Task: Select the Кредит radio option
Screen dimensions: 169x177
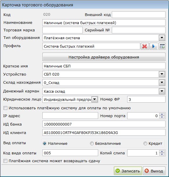Action: pos(145,144)
